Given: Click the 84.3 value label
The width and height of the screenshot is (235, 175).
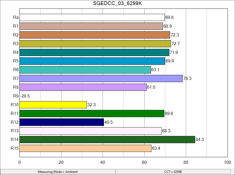Looking at the screenshot, I should coord(200,140).
